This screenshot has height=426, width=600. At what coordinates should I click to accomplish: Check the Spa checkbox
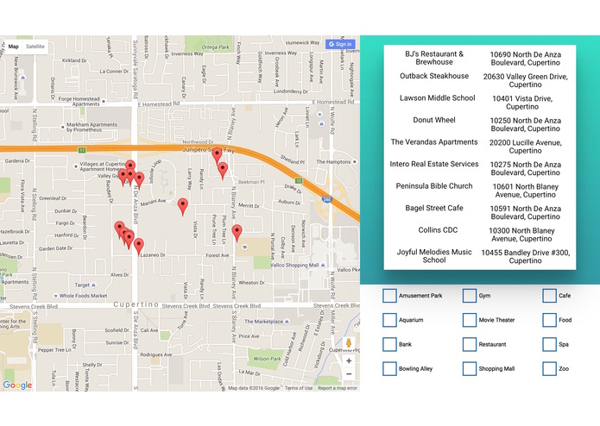pos(549,344)
